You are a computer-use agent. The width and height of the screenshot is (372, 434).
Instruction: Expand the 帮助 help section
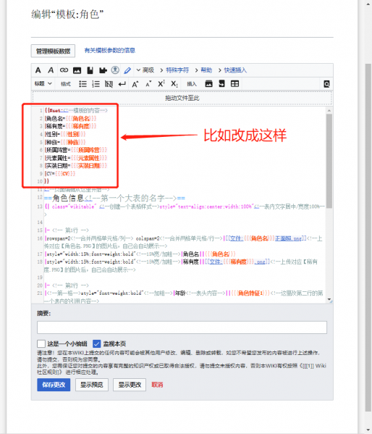[203, 70]
